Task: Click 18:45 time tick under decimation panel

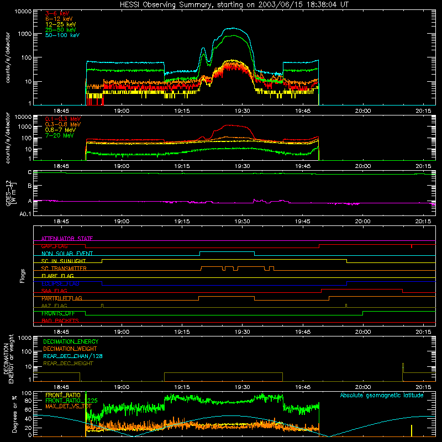Action: (x=61, y=387)
